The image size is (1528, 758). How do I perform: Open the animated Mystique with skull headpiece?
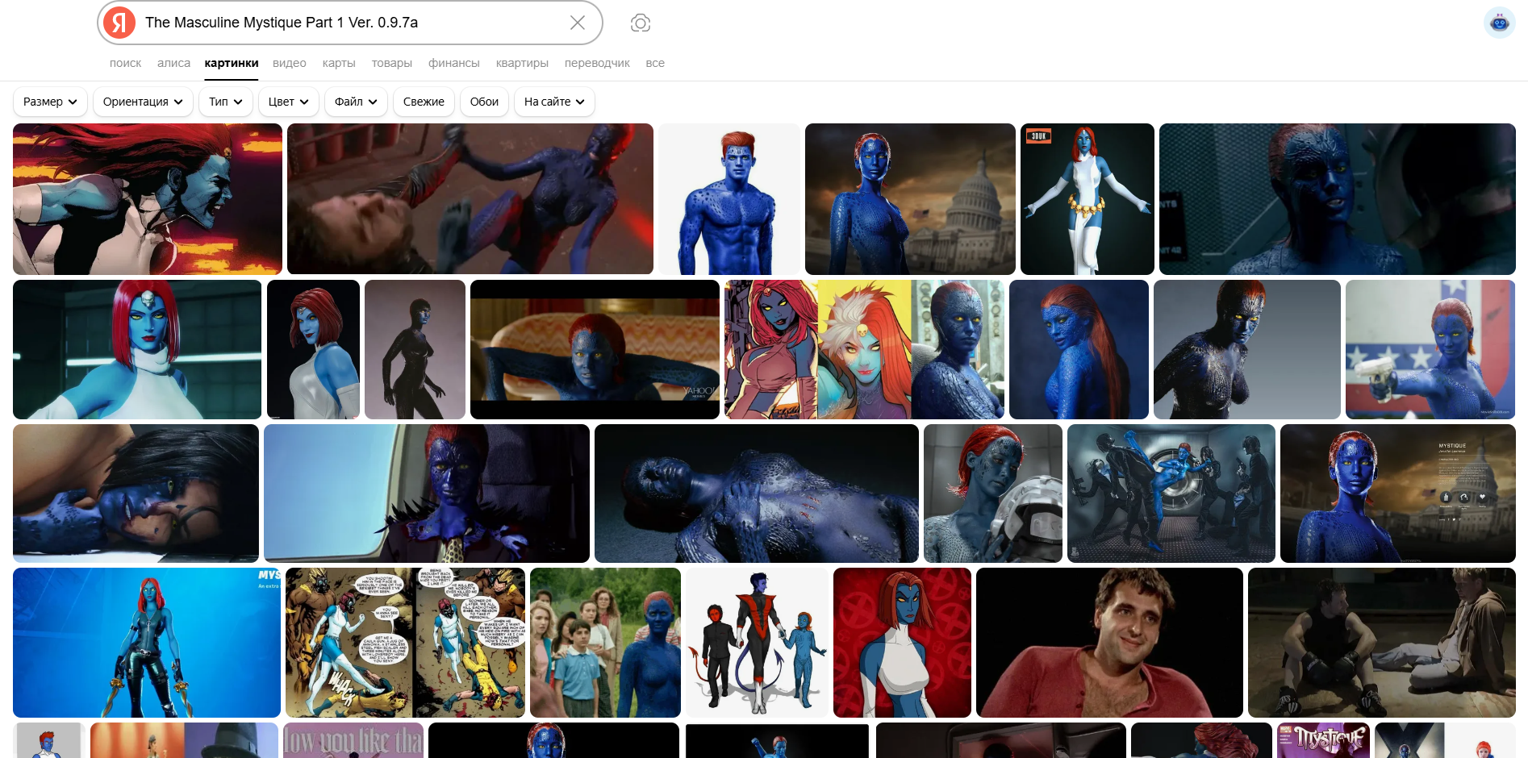pos(137,349)
